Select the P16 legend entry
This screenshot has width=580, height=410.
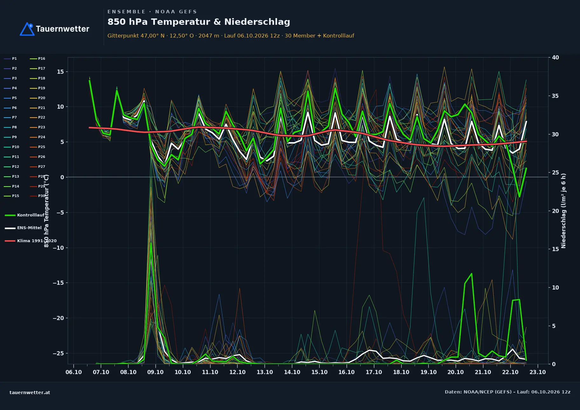pyautogui.click(x=38, y=58)
